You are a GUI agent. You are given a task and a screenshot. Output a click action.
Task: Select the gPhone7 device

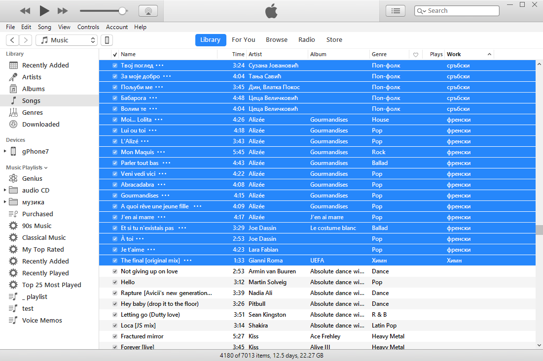(36, 152)
